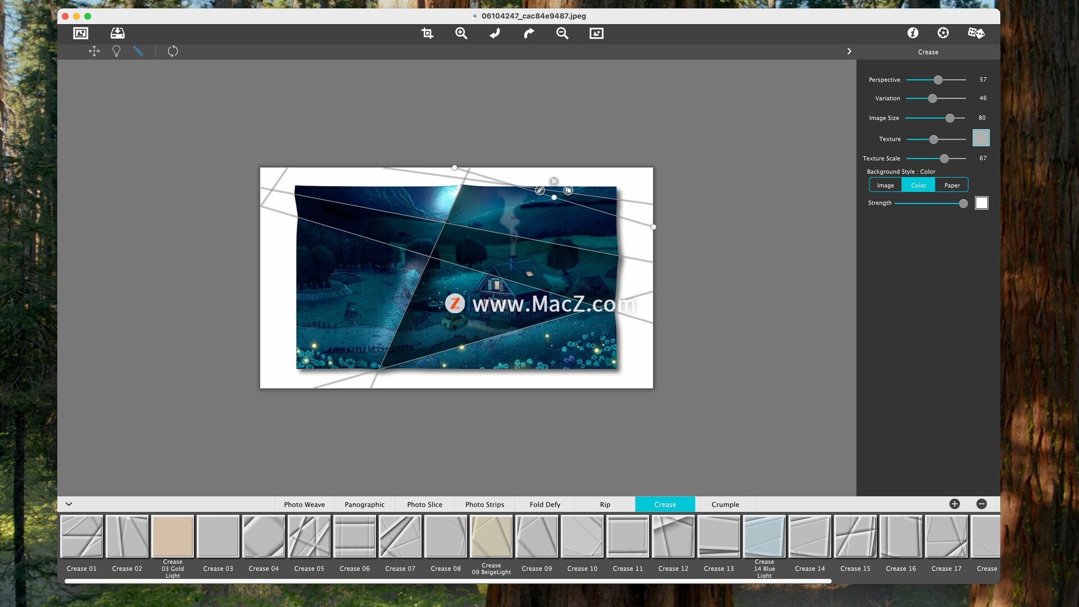This screenshot has width=1079, height=607.
Task: Apply Crease 09 BeigeLight preset
Action: tap(491, 536)
